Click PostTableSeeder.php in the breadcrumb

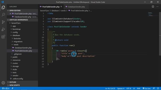point(79,10)
